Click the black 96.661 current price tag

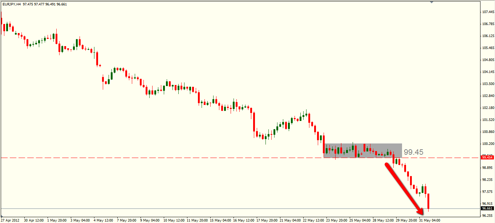point(487,208)
